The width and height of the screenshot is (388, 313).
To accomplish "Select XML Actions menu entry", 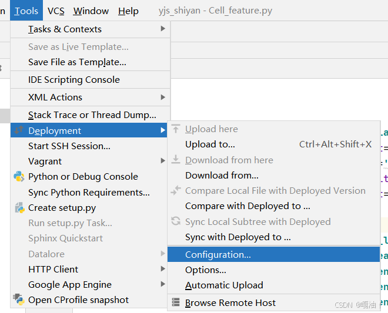I will (x=91, y=97).
